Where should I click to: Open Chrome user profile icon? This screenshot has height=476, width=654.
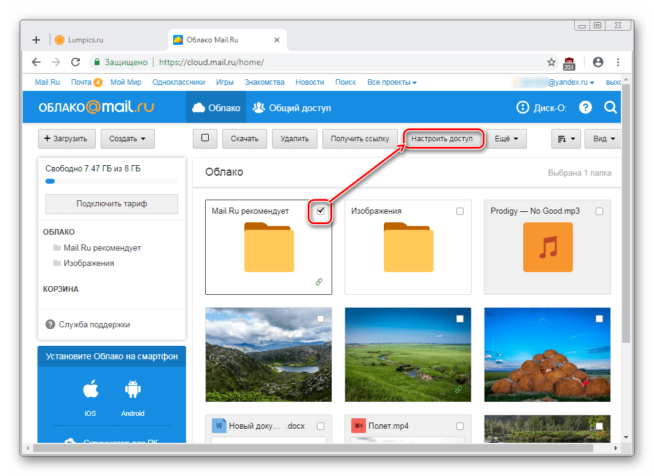click(598, 62)
